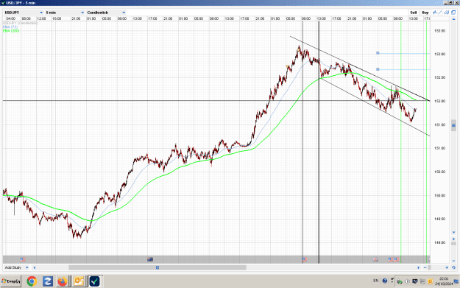Image resolution: width=460 pixels, height=288 pixels.
Task: Click the upper blue order line handle
Action: tap(378, 53)
